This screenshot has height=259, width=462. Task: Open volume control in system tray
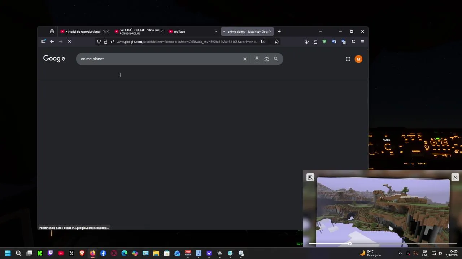coord(440,253)
